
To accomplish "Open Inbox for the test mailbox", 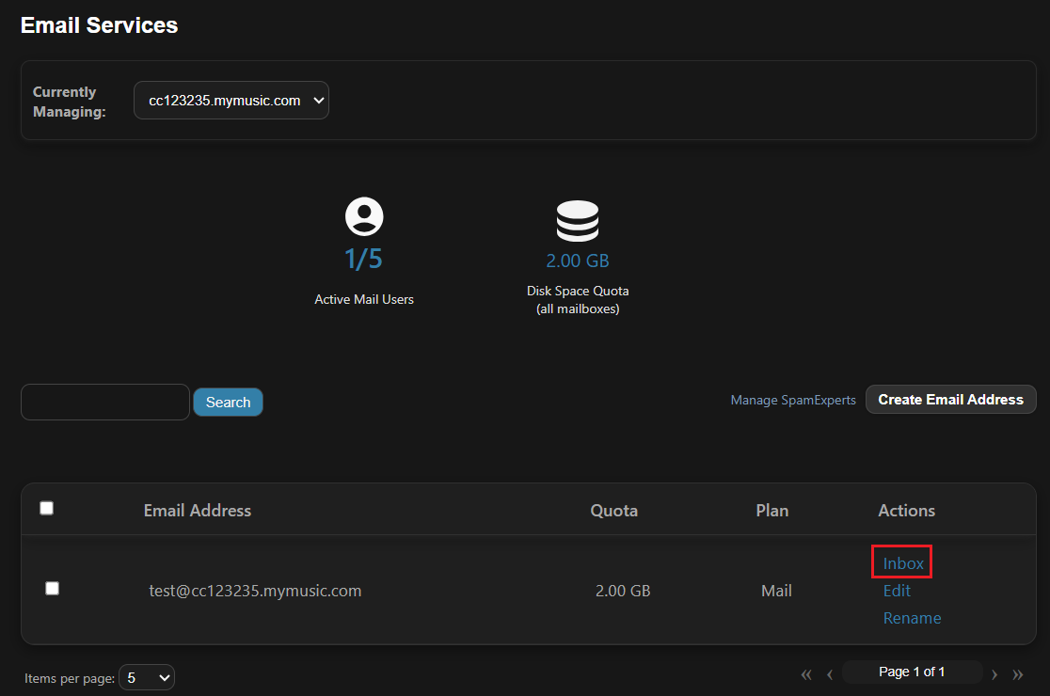I will [903, 563].
